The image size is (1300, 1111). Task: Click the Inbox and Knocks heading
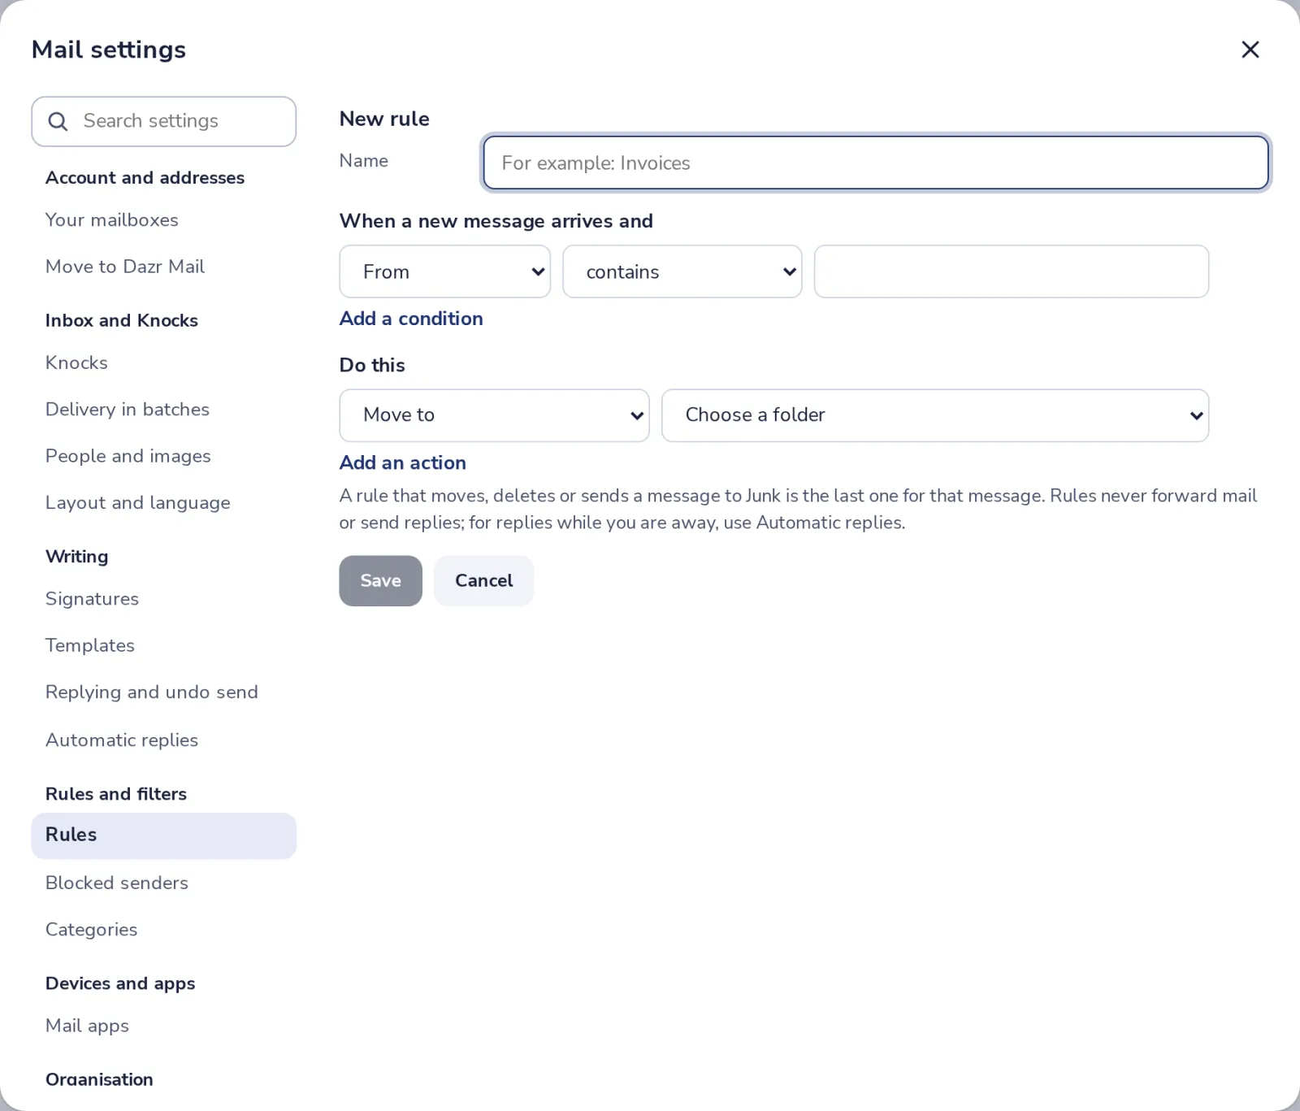[122, 320]
